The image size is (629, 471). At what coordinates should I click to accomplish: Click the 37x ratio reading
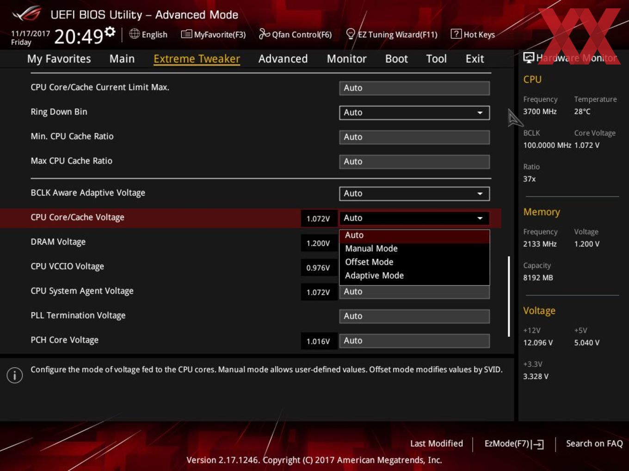(530, 179)
